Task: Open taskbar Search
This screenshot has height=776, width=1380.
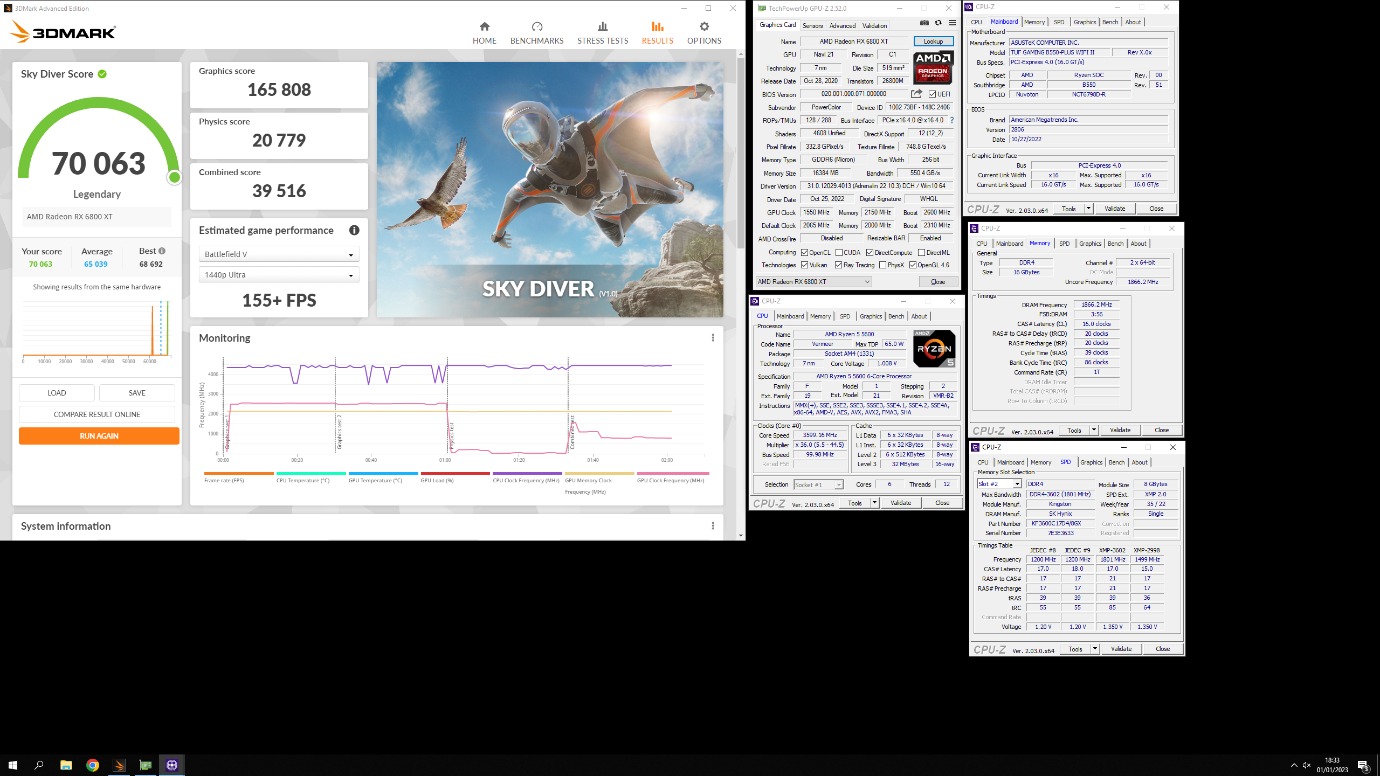Action: pos(39,765)
